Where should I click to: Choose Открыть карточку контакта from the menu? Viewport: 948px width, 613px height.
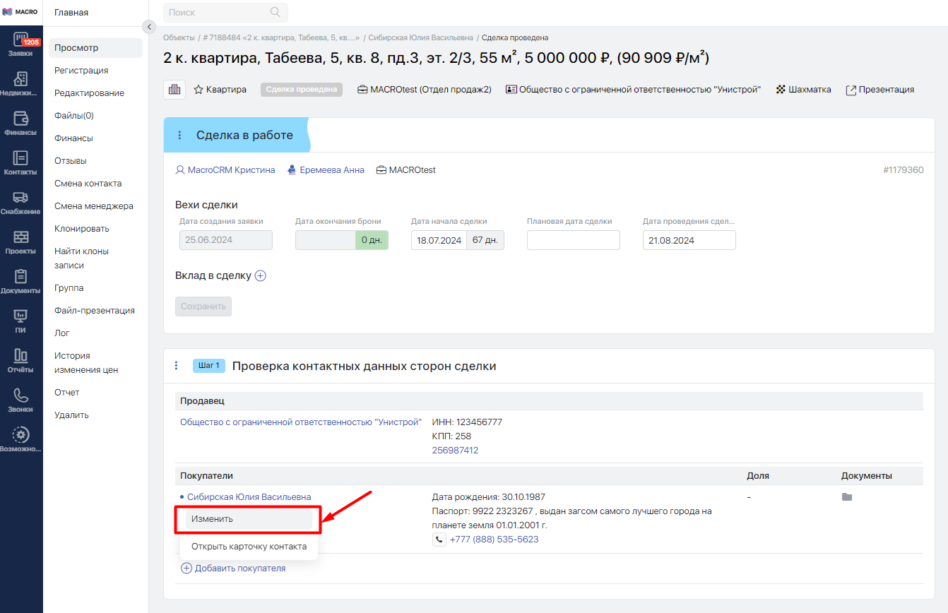coord(249,547)
